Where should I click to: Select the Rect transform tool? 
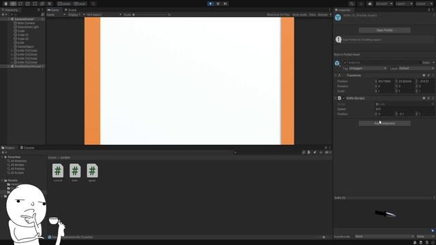pyautogui.click(x=35, y=4)
